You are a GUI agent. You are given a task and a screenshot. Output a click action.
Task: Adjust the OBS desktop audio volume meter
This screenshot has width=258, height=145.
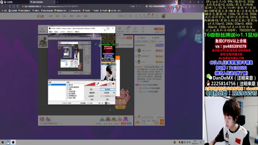[x=106, y=84]
